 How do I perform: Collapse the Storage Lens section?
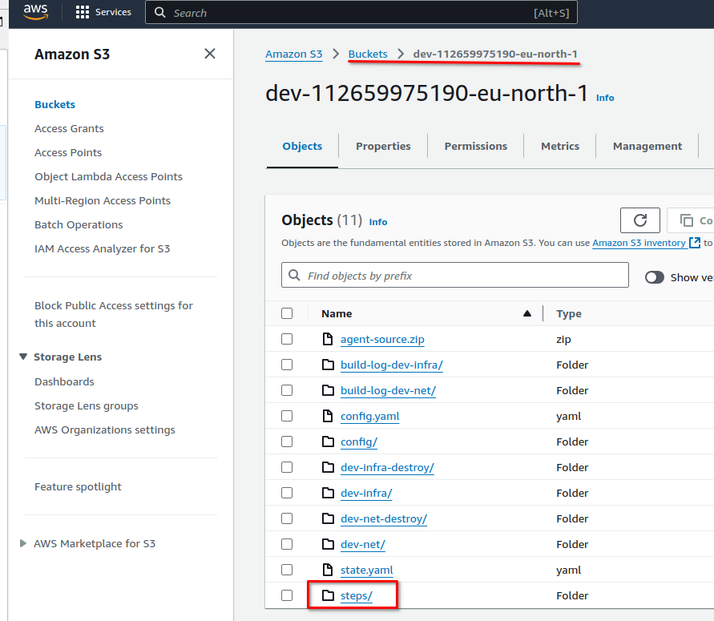coord(23,357)
